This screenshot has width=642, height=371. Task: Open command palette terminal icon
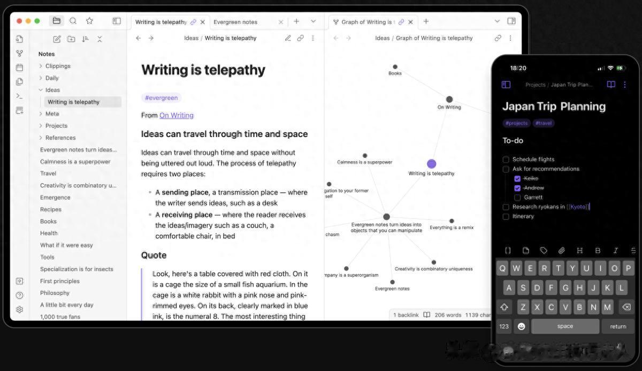19,96
